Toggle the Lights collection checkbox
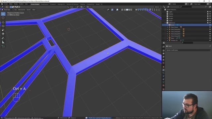The image size is (212, 119). click(x=208, y=12)
